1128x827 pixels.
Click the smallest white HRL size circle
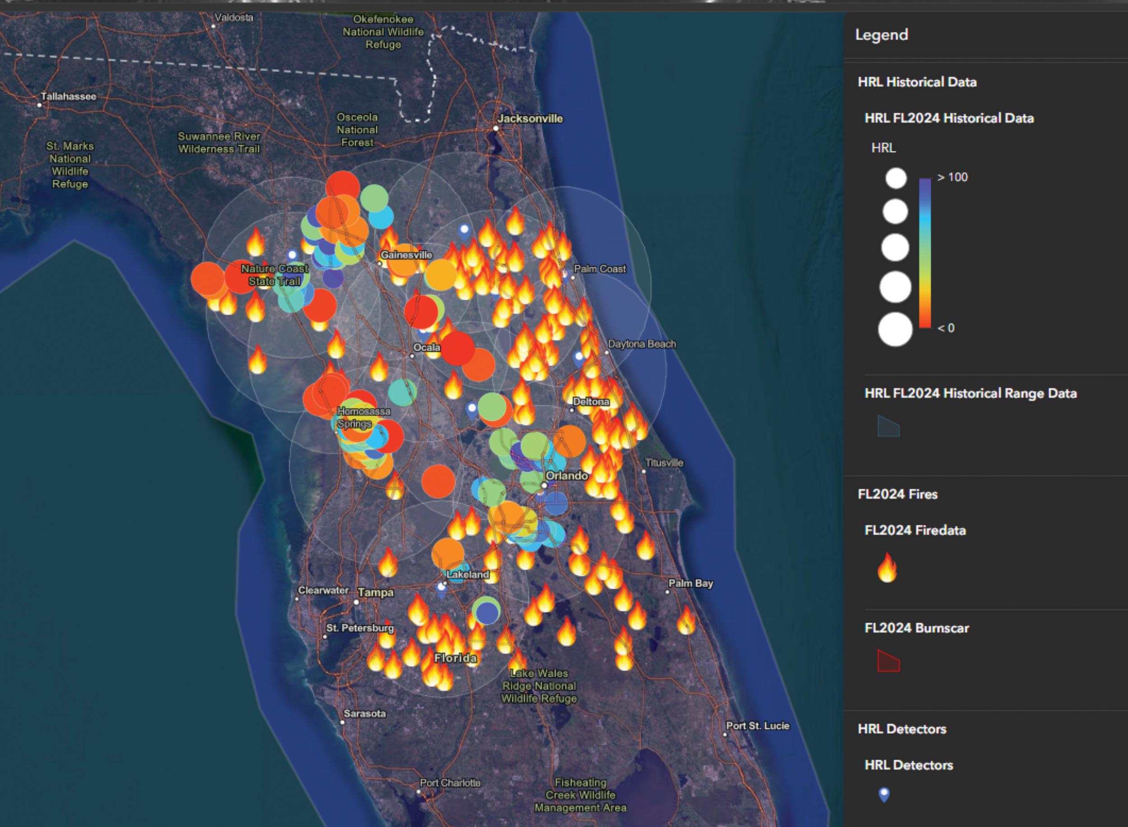(896, 178)
